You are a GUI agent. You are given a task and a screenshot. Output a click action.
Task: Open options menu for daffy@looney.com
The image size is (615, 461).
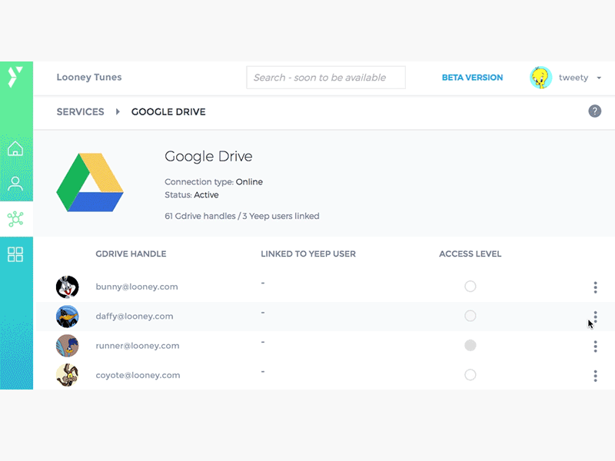pyautogui.click(x=595, y=317)
